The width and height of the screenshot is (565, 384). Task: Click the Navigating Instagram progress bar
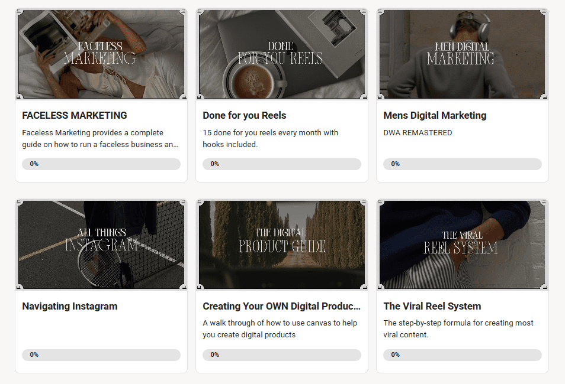[x=101, y=355]
